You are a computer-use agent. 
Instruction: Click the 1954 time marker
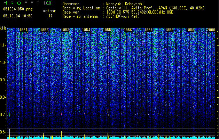[x=86, y=30]
